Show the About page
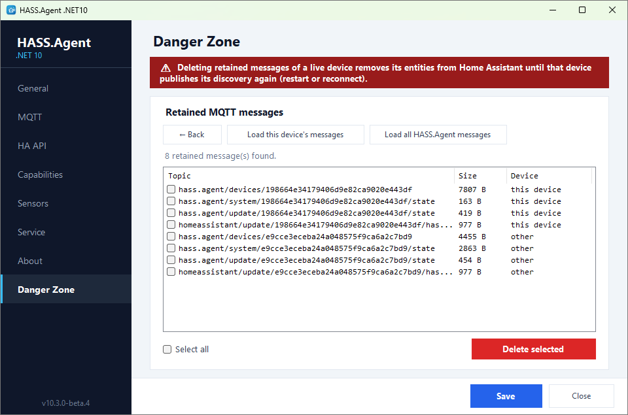 click(66, 261)
